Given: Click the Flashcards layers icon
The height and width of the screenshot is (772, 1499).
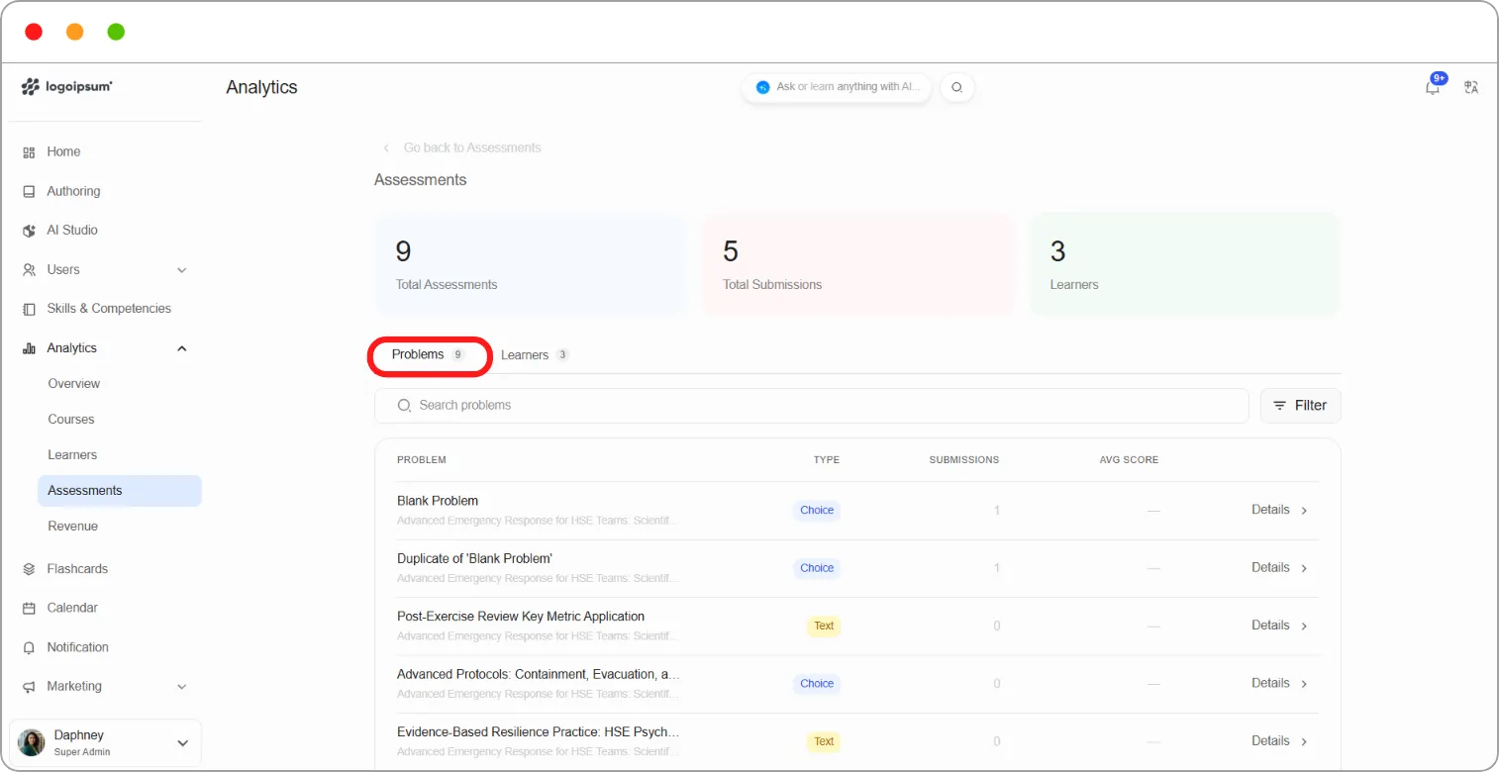Looking at the screenshot, I should point(29,569).
